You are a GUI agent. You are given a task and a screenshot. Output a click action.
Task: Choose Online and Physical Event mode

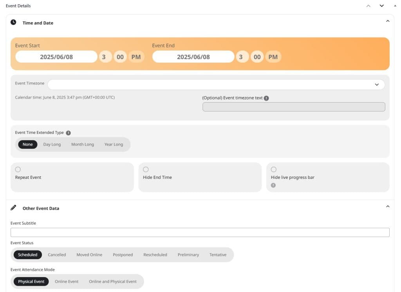click(113, 282)
